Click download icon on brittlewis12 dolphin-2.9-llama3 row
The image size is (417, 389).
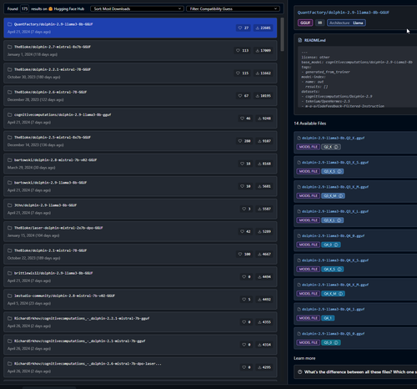[259, 277]
